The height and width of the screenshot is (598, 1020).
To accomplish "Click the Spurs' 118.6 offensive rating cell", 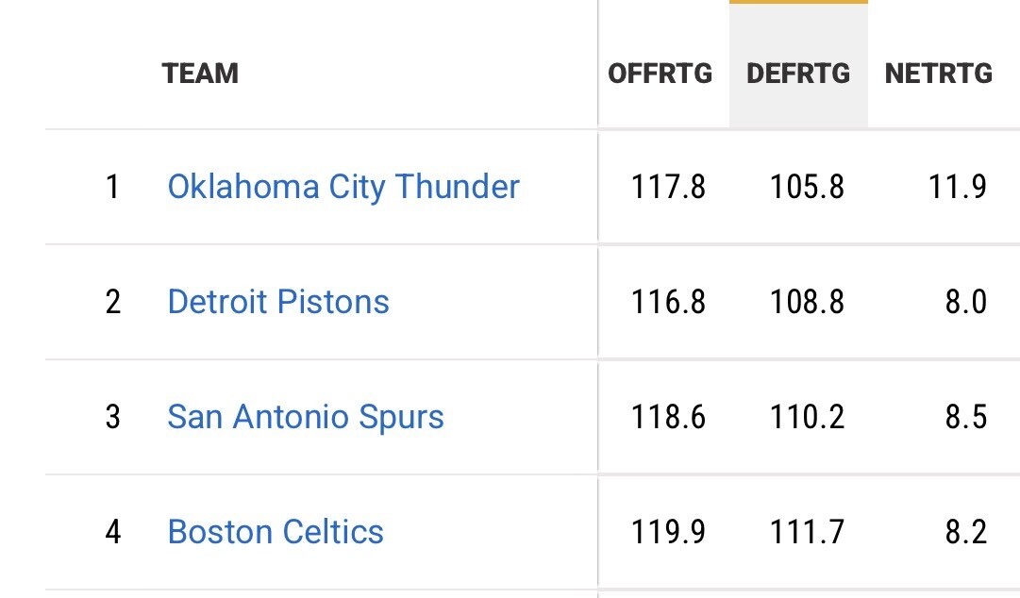I will pos(668,417).
